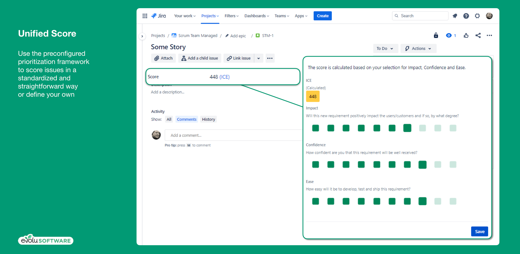Set Impact rating to seventh square
The width and height of the screenshot is (520, 254).
[407, 128]
